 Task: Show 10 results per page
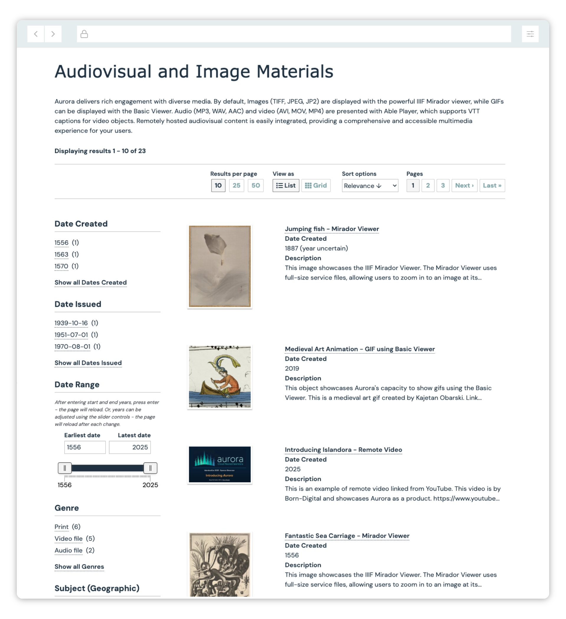pyautogui.click(x=218, y=186)
